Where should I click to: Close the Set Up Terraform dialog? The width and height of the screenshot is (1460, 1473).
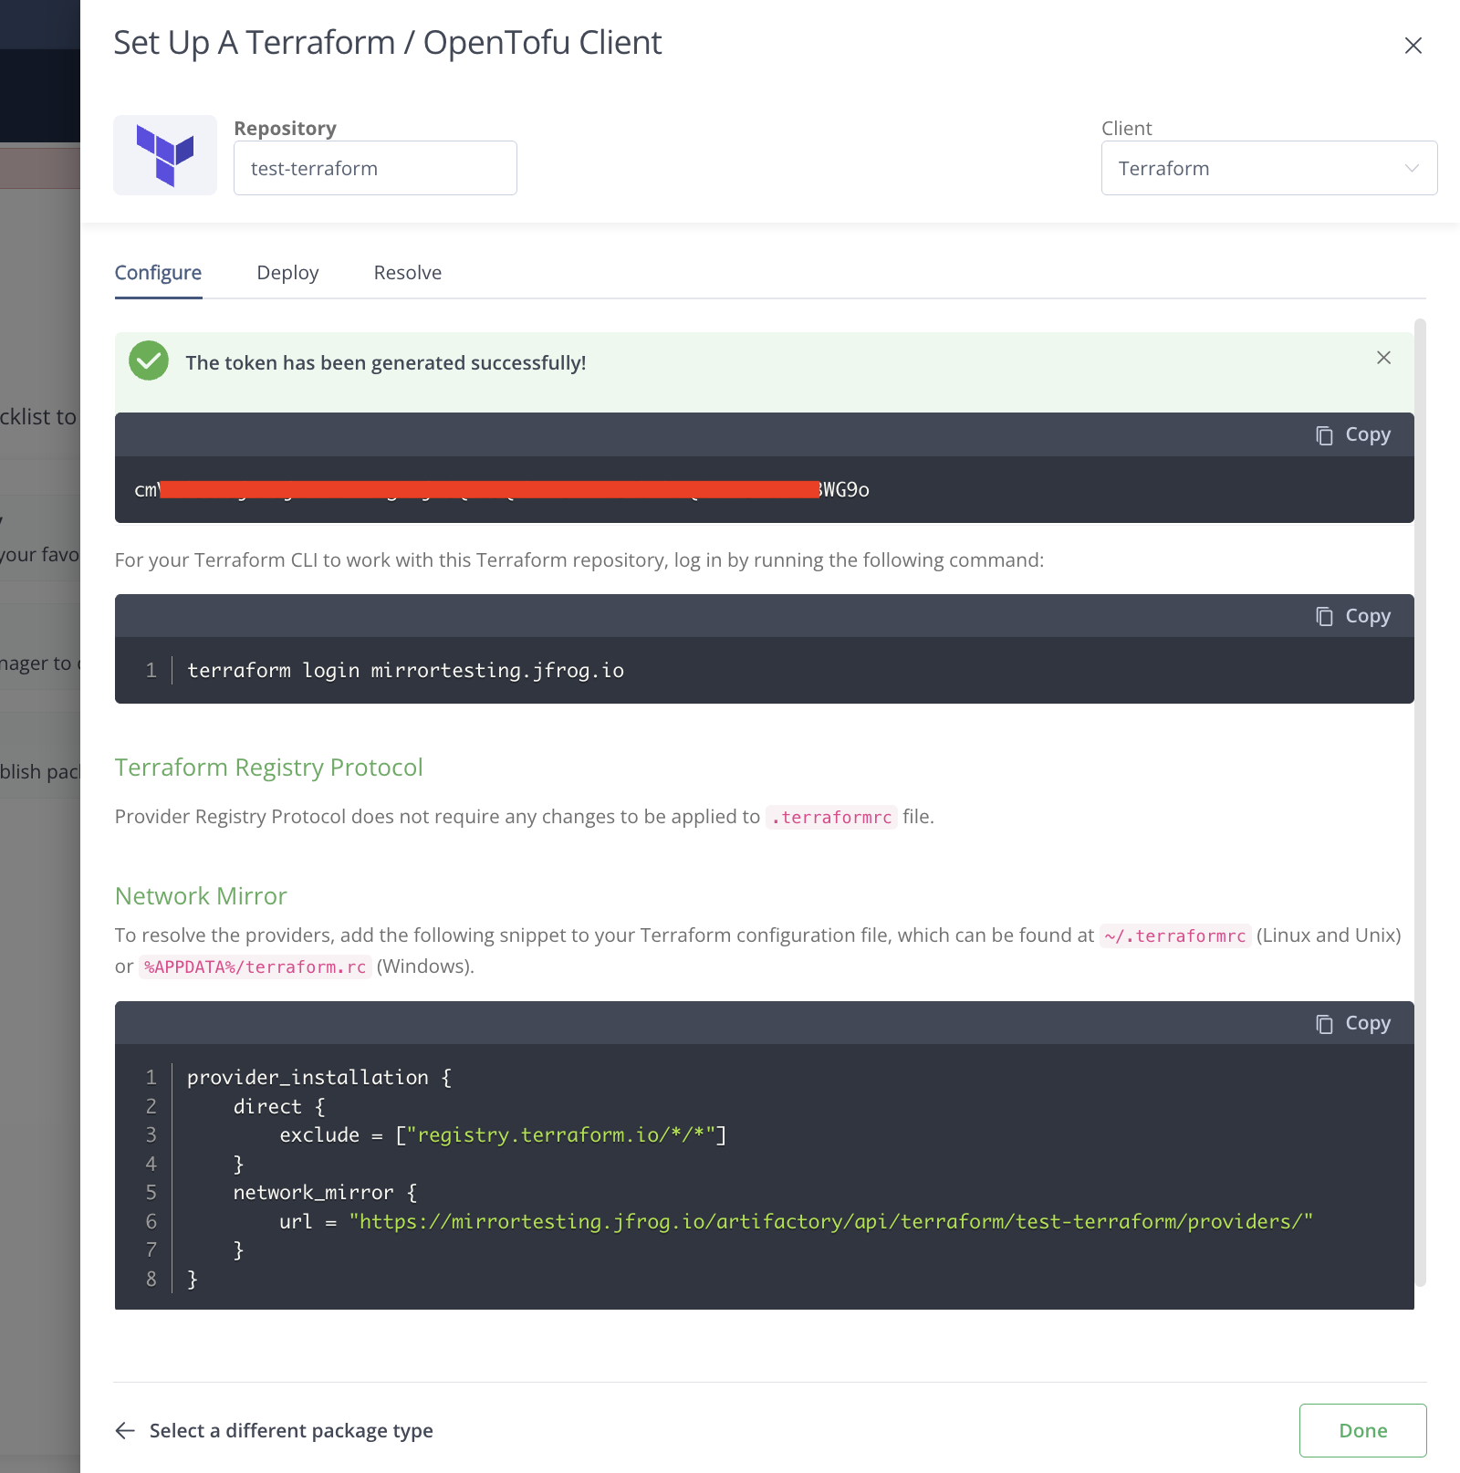tap(1413, 46)
